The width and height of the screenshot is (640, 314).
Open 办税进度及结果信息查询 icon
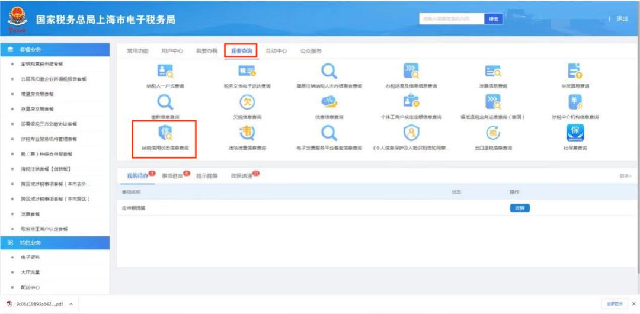pyautogui.click(x=411, y=71)
